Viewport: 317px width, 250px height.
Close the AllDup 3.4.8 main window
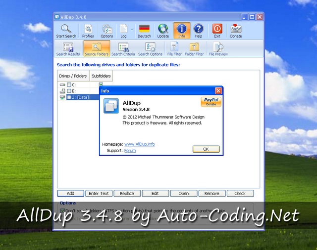pyautogui.click(x=260, y=17)
